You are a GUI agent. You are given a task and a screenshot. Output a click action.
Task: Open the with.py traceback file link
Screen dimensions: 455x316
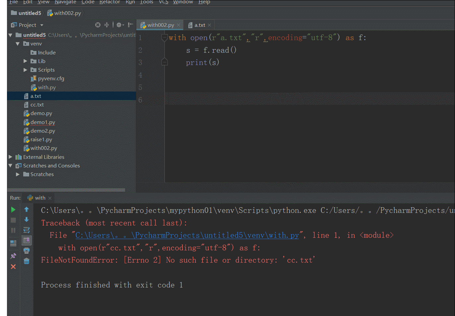pos(187,235)
